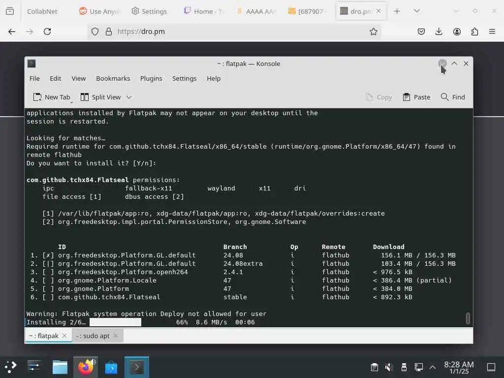Click the tracking protection shield icon

[95, 31]
